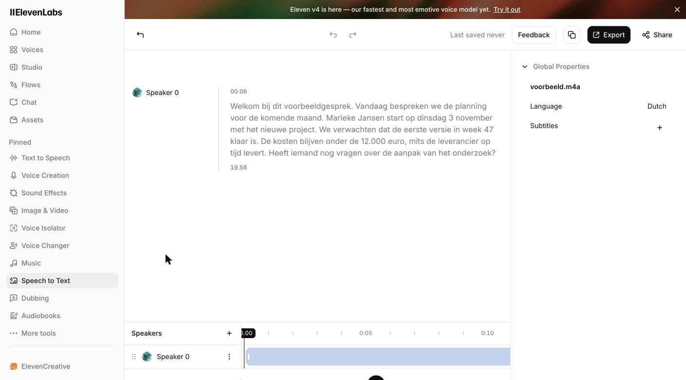Click the Music note icon
Screen dimensions: 686x380
(x=14, y=263)
